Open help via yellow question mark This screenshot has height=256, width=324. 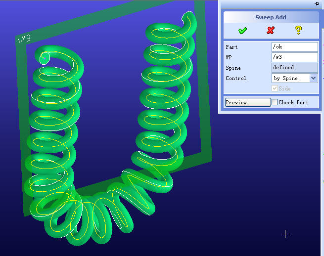[x=298, y=30]
